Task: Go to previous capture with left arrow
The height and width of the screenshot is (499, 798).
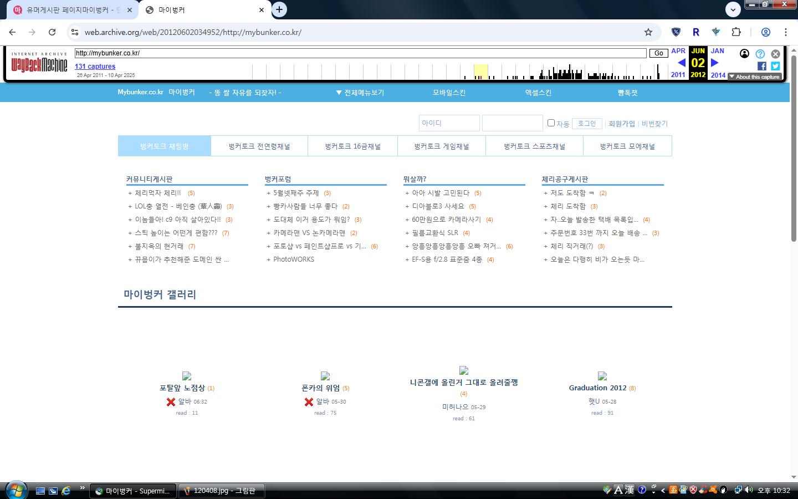Action: tap(681, 63)
